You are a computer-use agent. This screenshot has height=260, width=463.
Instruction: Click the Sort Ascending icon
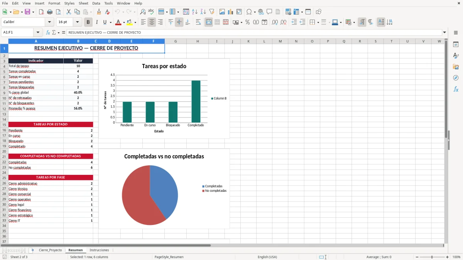pos(194,12)
